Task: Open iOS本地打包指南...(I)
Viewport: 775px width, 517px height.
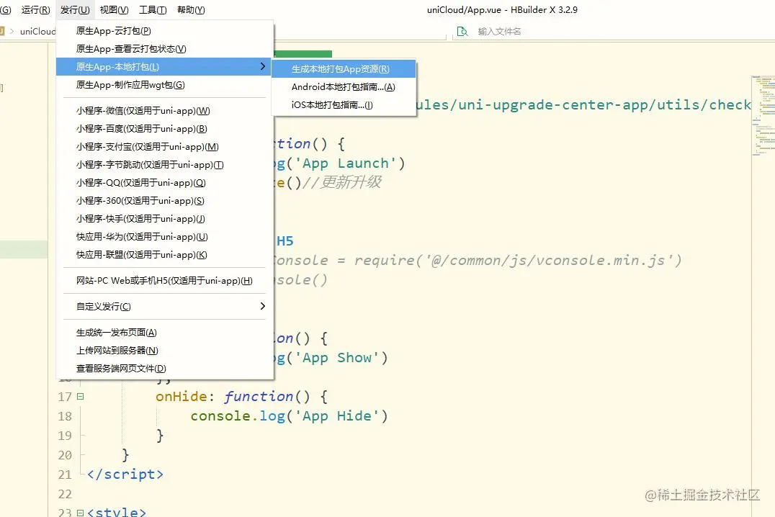Action: coord(344,105)
